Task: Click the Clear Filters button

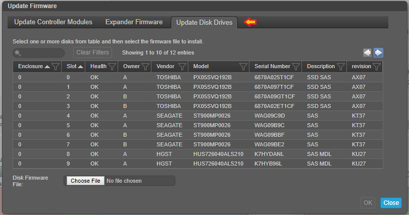Action: [93, 52]
